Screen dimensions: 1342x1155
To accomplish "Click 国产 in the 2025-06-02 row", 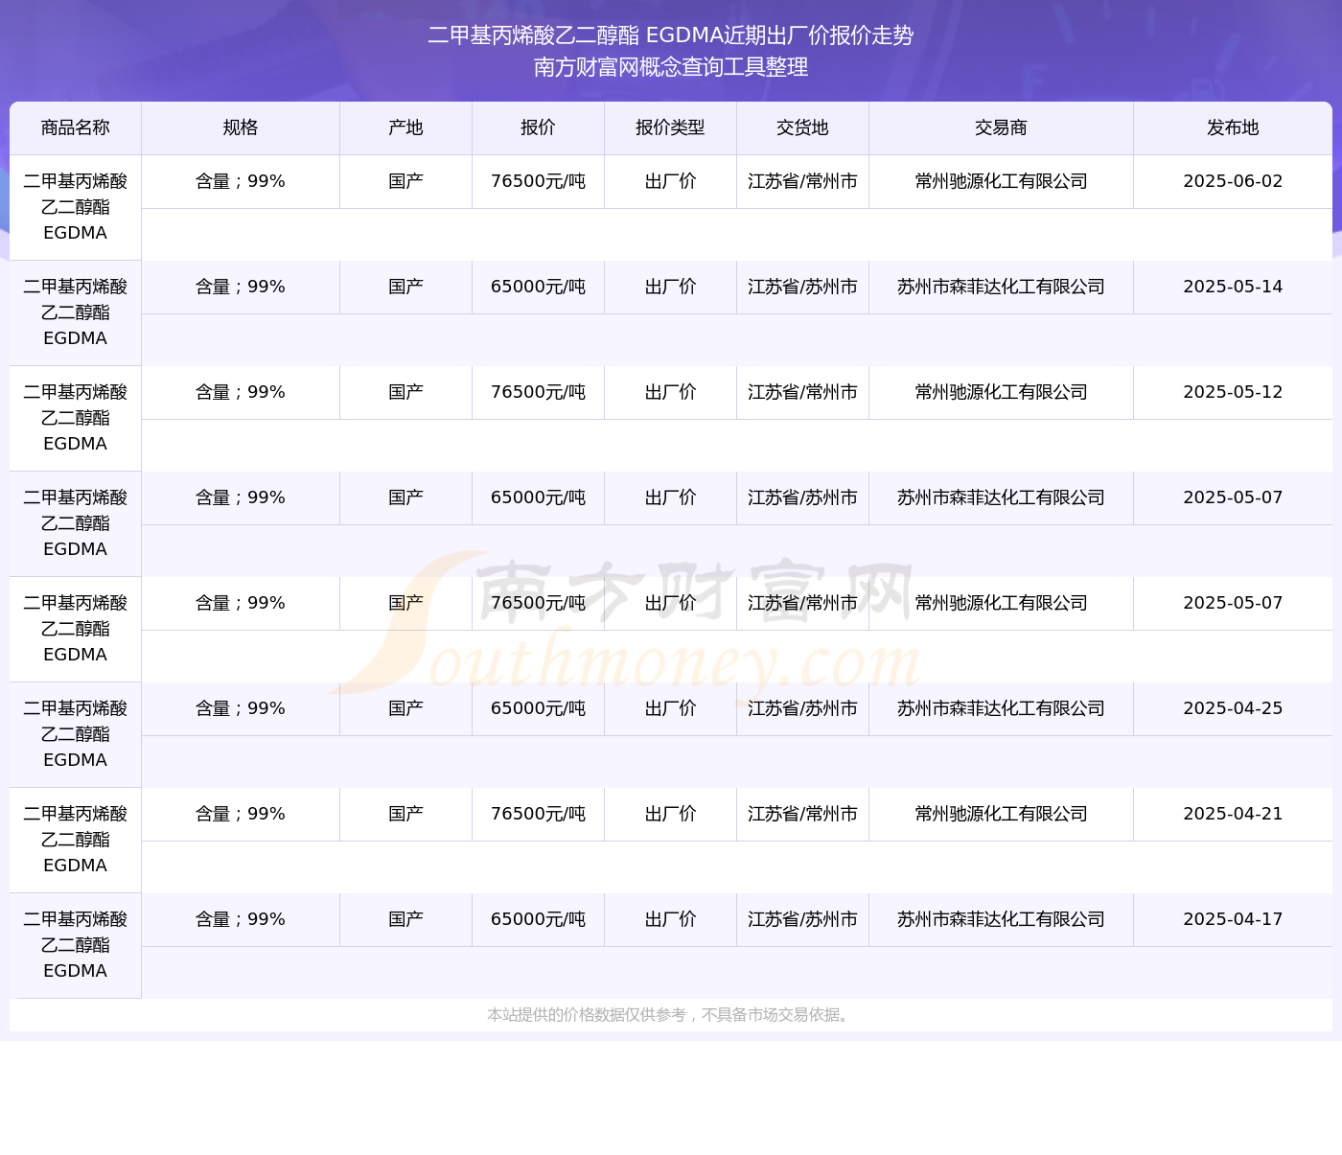I will pos(406,181).
